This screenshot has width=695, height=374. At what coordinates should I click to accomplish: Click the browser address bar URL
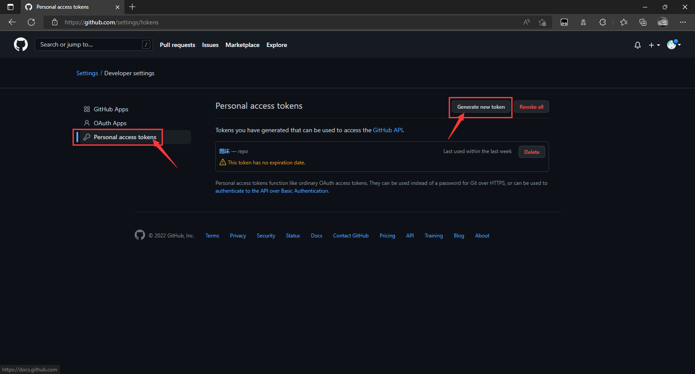point(112,22)
